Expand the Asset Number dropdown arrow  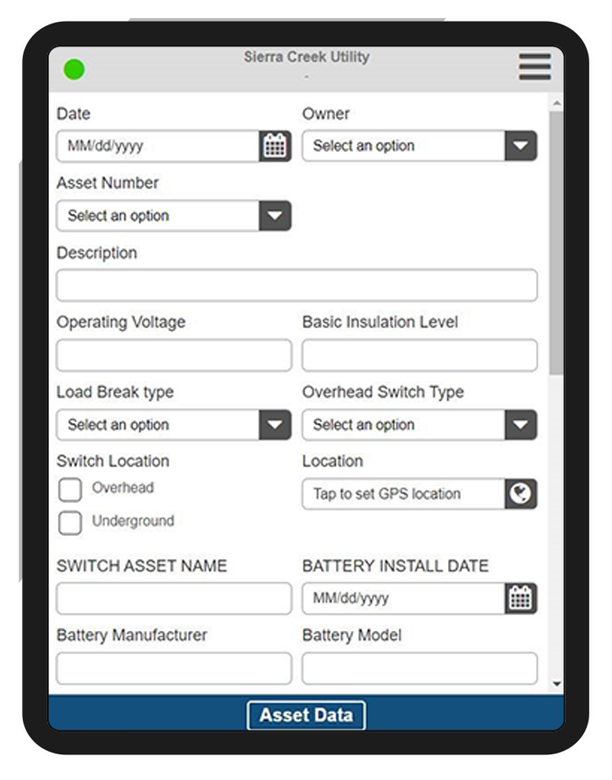275,215
